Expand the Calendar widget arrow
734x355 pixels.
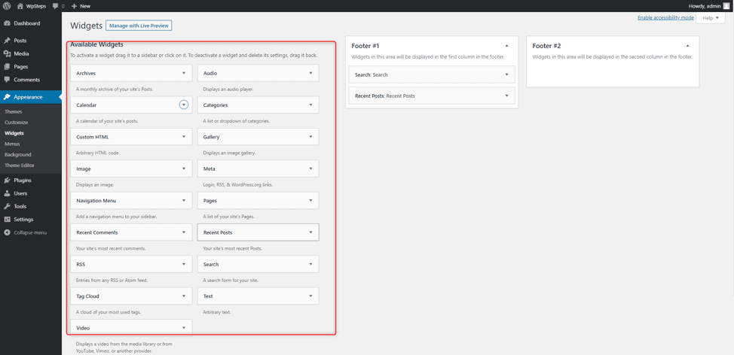click(184, 105)
